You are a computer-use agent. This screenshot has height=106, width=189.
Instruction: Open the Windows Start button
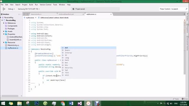click(3, 103)
